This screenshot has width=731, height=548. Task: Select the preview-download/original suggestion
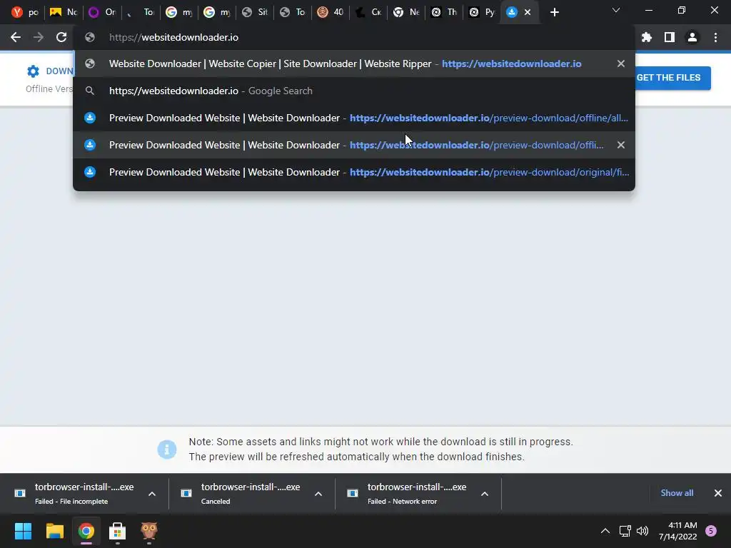[x=354, y=172]
